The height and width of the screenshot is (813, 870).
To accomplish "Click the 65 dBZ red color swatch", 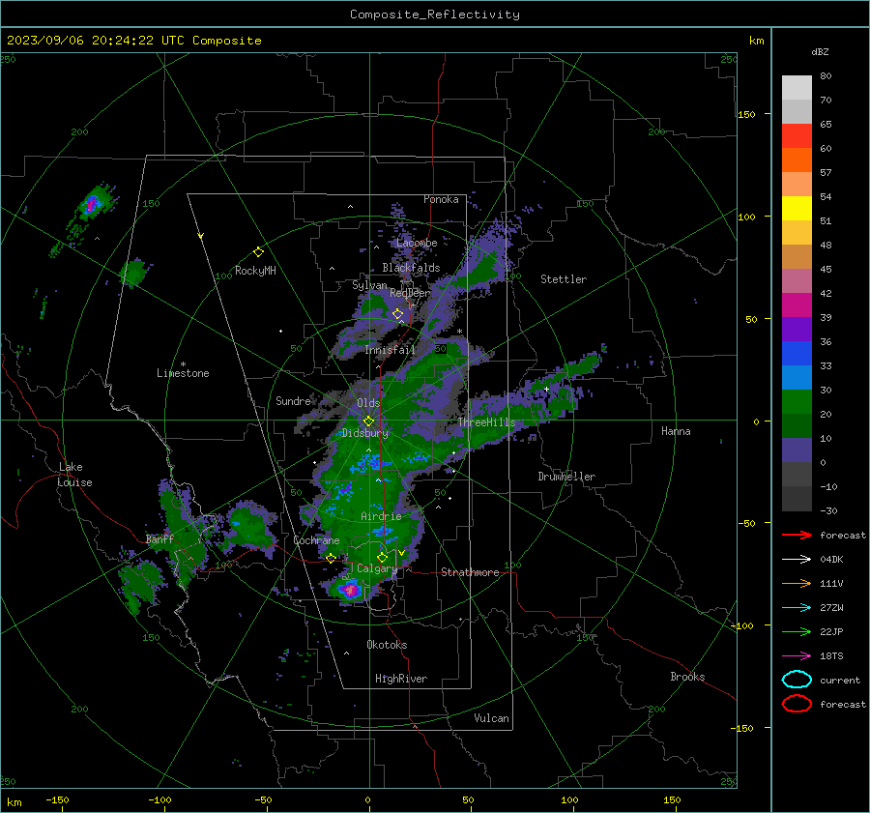I will pyautogui.click(x=797, y=135).
